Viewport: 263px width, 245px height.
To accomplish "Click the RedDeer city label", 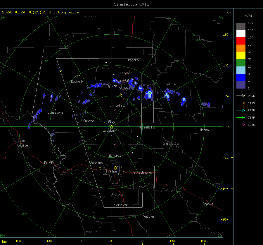I will coord(124,88).
